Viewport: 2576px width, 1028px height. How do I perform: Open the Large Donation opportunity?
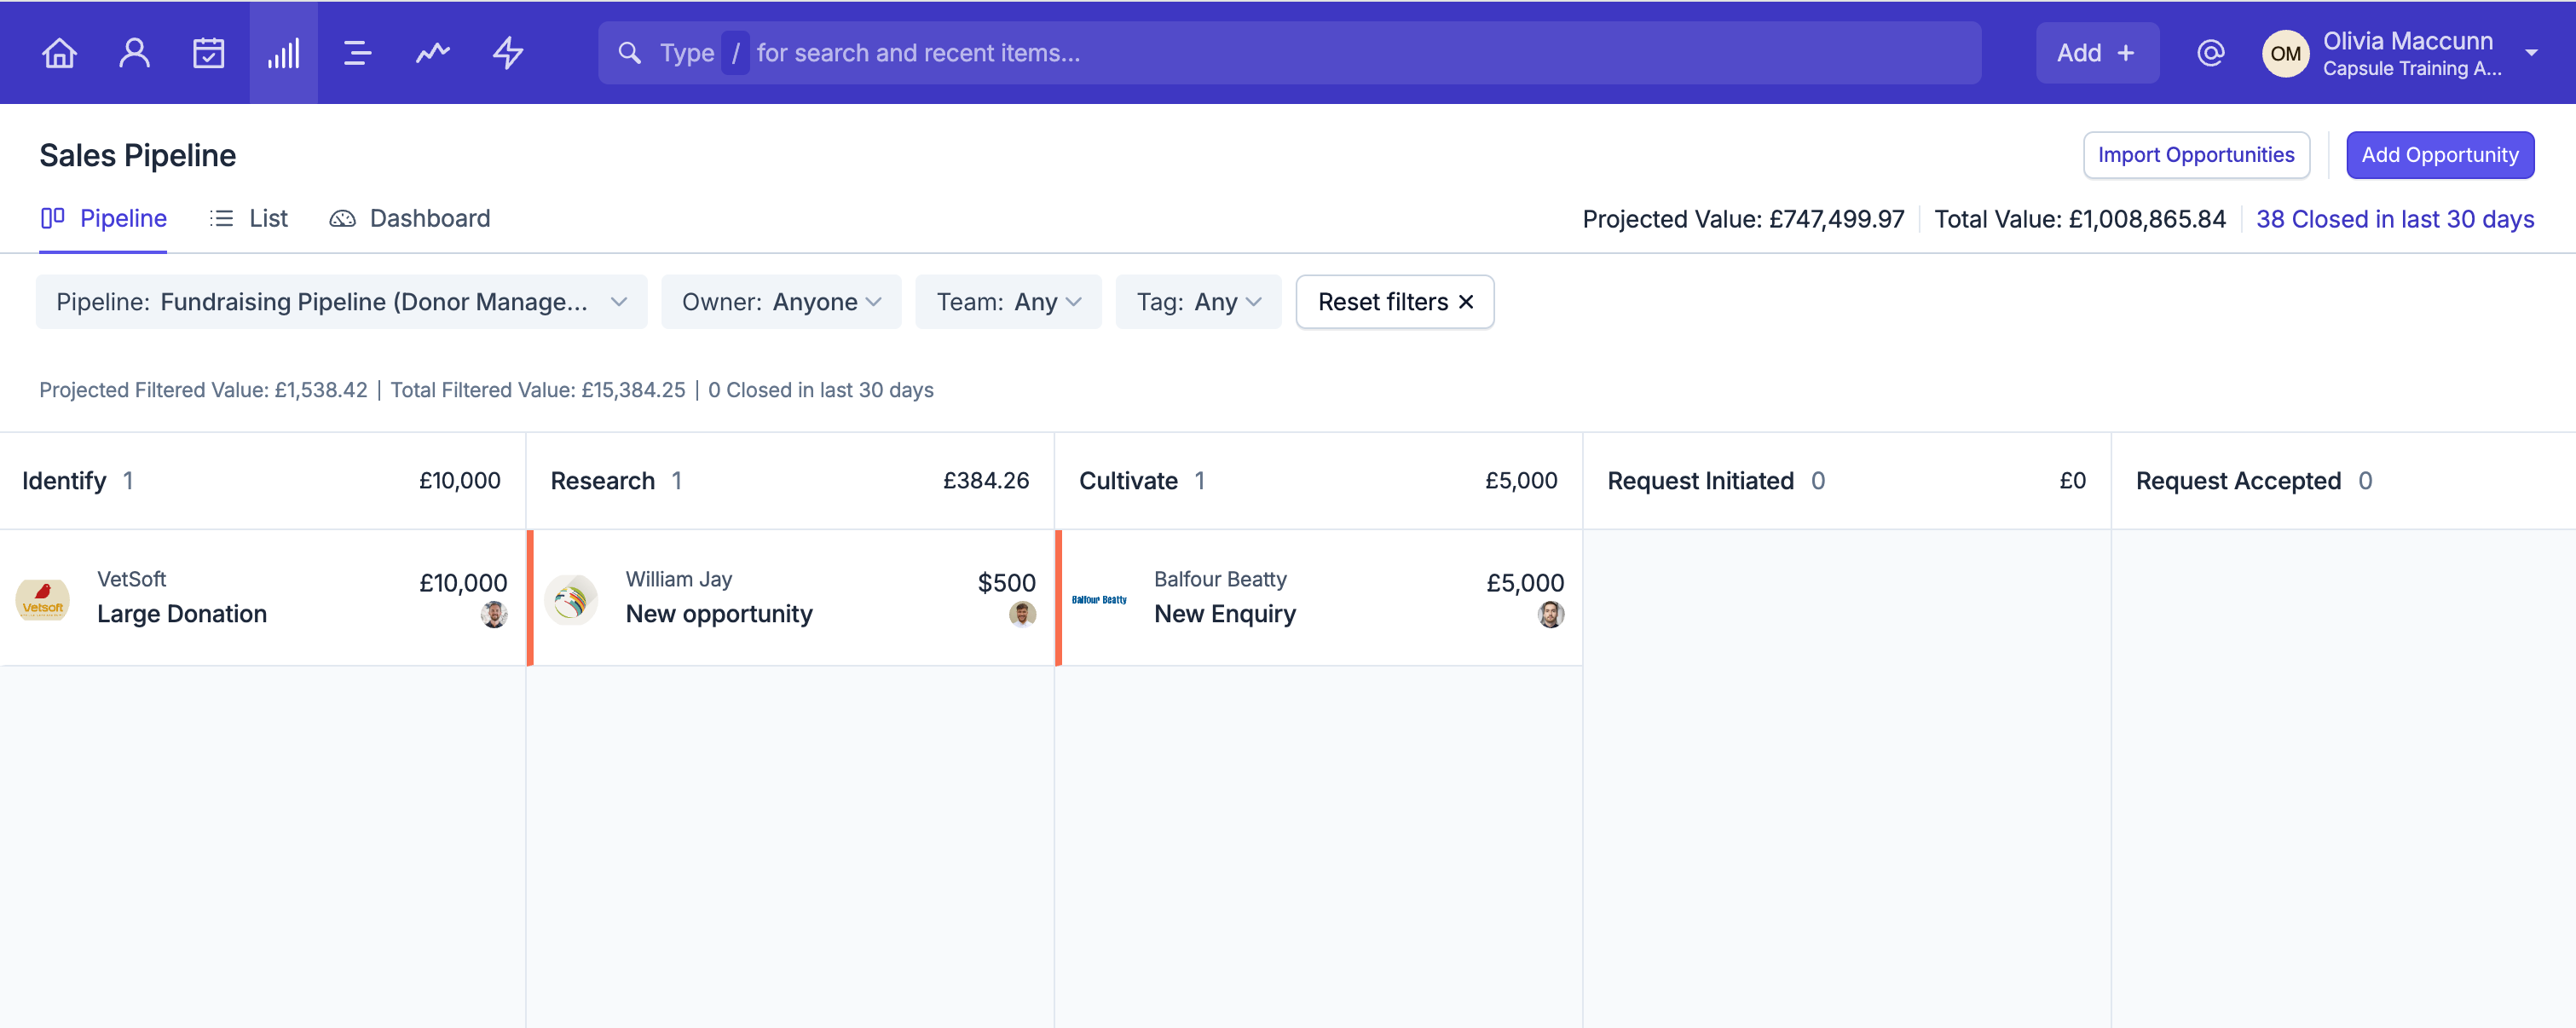(182, 614)
